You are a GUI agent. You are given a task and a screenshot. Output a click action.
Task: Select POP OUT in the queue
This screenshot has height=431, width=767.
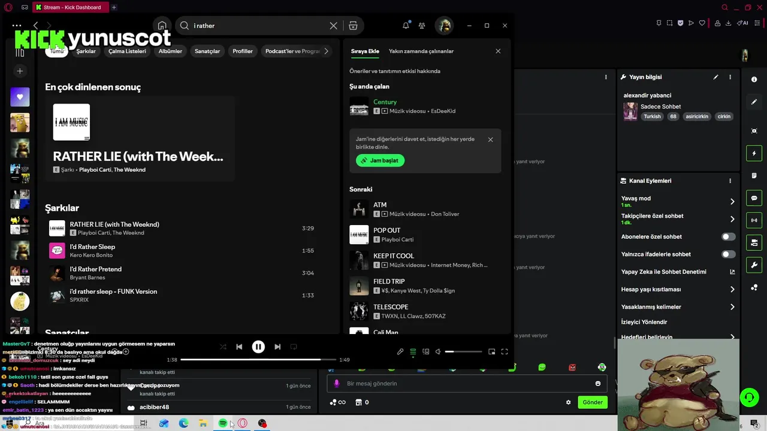425,235
